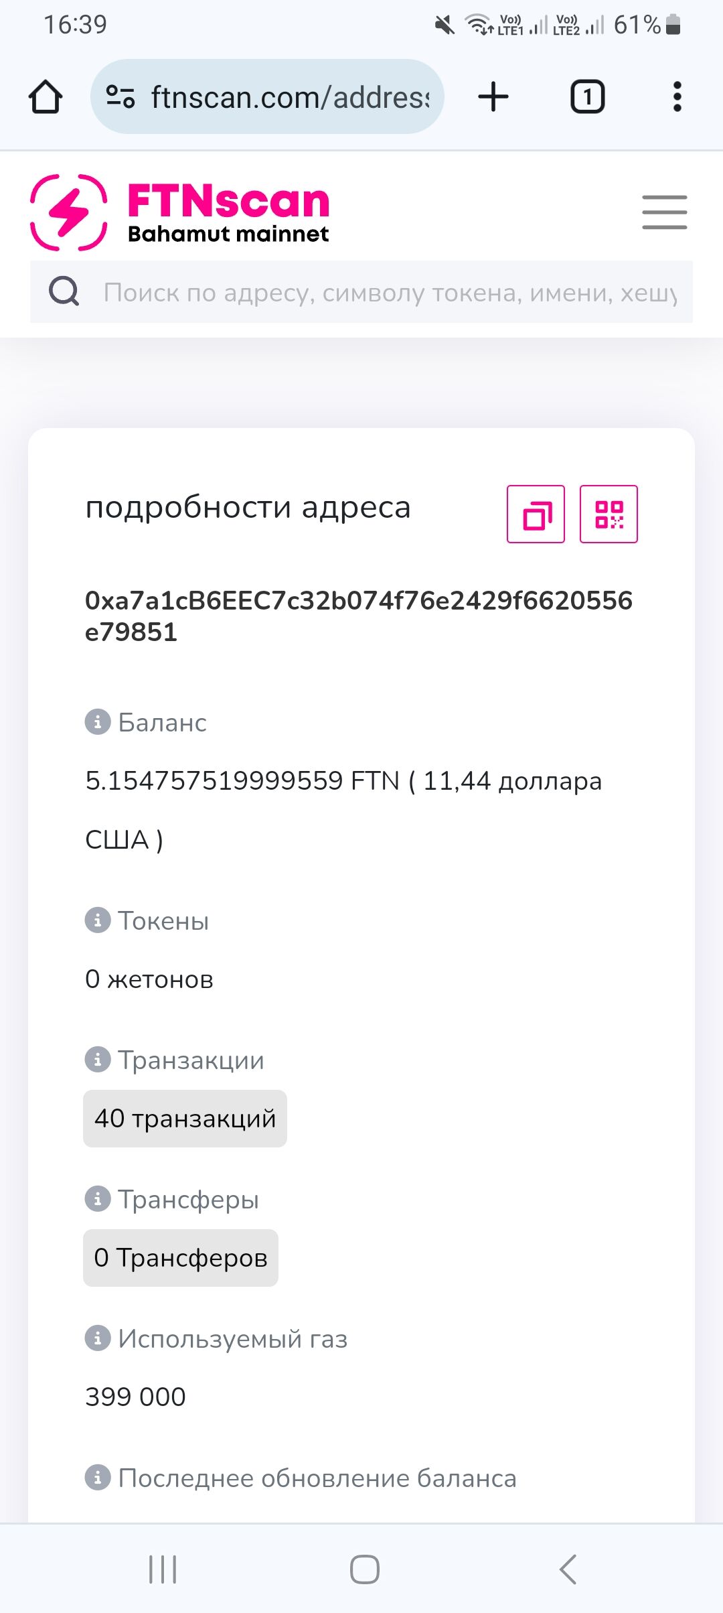This screenshot has width=723, height=1613.
Task: Tap the info icon beside Используемый газ
Action: [x=98, y=1338]
